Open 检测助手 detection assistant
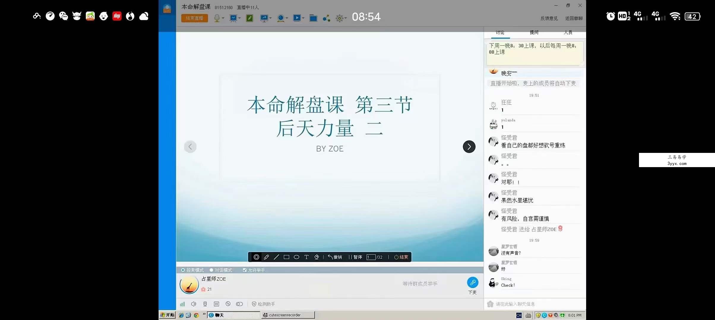The image size is (715, 320). tap(264, 304)
